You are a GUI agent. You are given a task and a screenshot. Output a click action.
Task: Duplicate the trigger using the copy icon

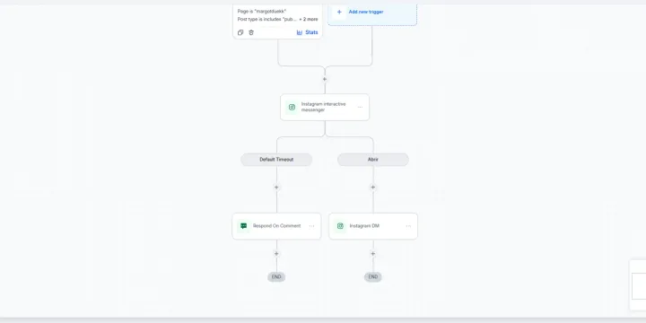coord(240,32)
